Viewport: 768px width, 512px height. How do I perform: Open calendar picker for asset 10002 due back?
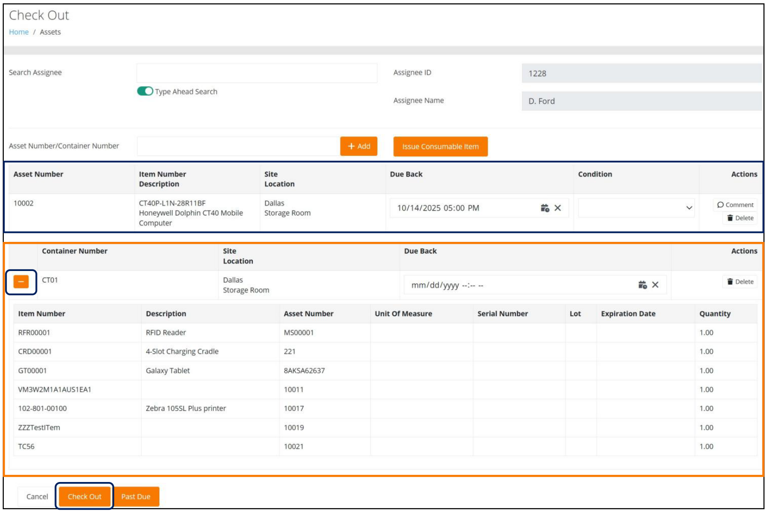[x=544, y=208]
